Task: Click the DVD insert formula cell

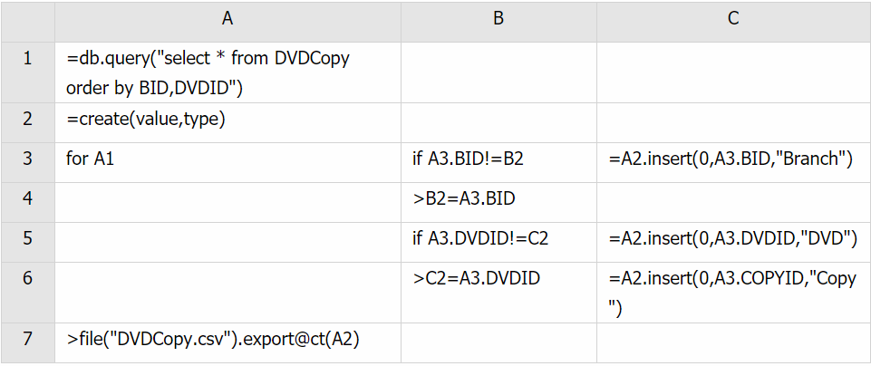Action: 733,242
